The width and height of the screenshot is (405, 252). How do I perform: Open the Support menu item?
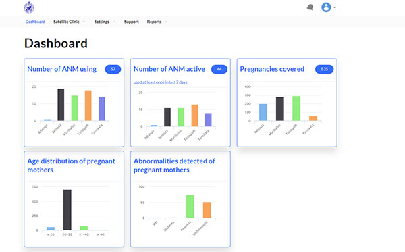click(132, 22)
